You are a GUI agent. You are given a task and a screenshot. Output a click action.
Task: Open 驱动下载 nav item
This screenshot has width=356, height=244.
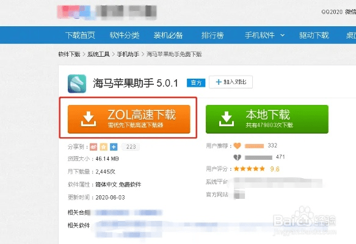tap(314, 35)
